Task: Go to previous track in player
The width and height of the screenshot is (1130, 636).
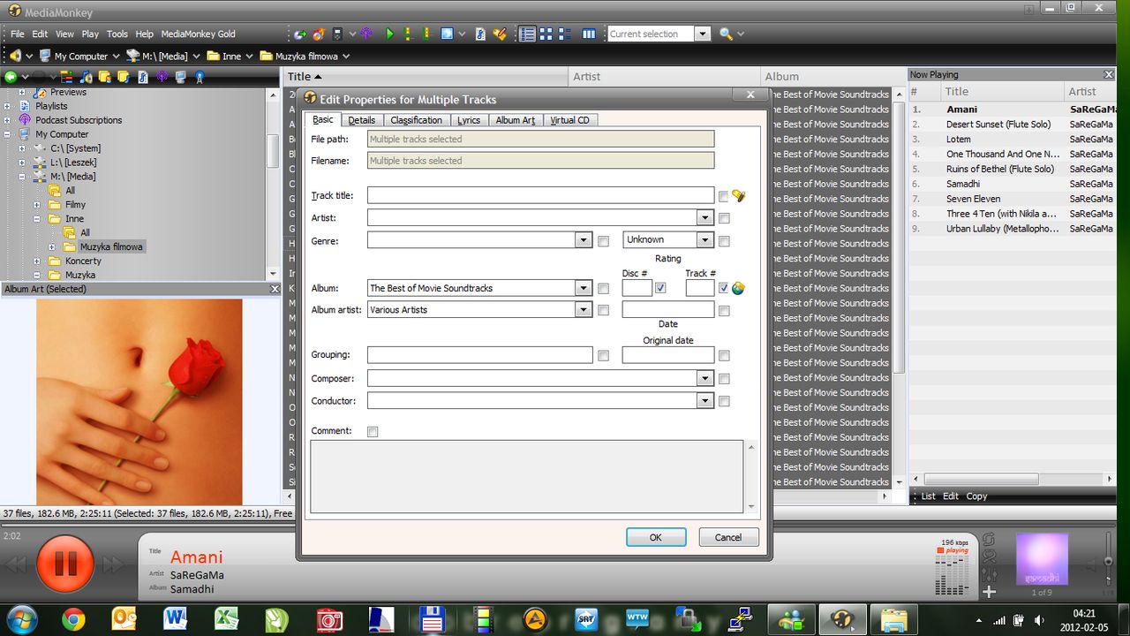Action: (x=17, y=564)
